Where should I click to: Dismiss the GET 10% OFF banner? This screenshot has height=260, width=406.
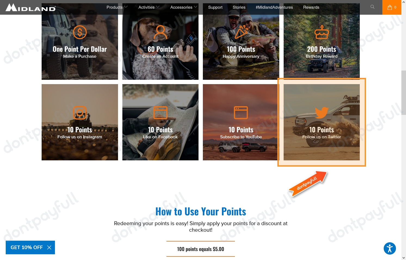pos(49,247)
